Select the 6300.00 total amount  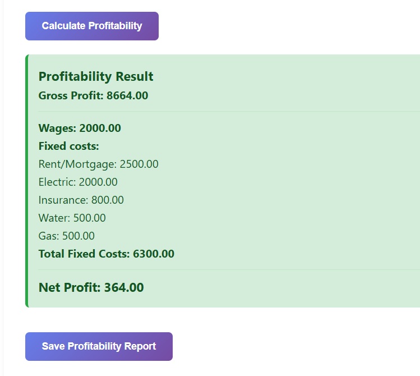(x=154, y=254)
